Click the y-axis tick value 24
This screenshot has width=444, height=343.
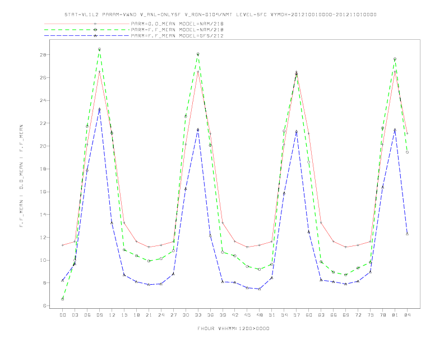(43, 100)
